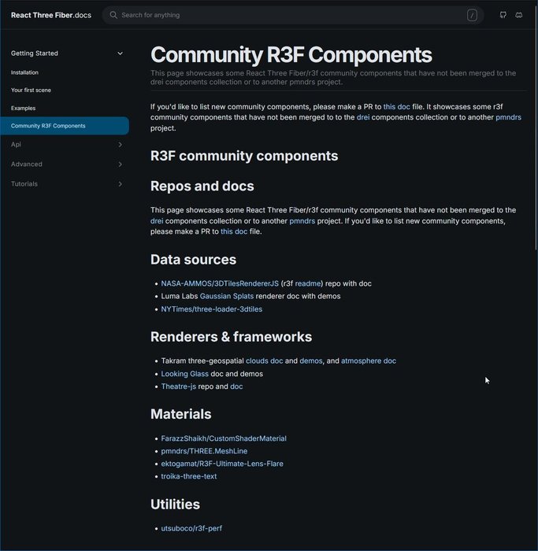Collapse the Getting Started section
This screenshot has width=538, height=551.
pyautogui.click(x=120, y=54)
